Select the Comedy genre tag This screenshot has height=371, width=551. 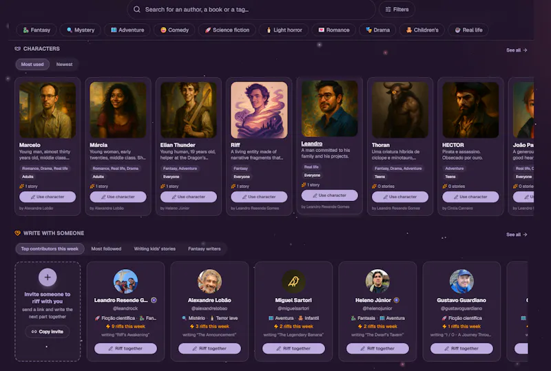174,30
